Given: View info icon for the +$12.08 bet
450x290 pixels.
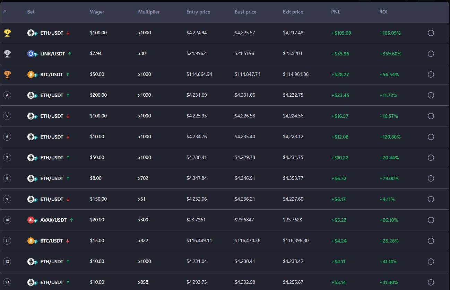Looking at the screenshot, I should (431, 137).
